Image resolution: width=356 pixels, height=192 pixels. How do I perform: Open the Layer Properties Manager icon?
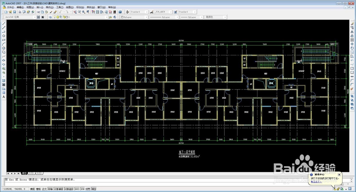click(x=51, y=17)
